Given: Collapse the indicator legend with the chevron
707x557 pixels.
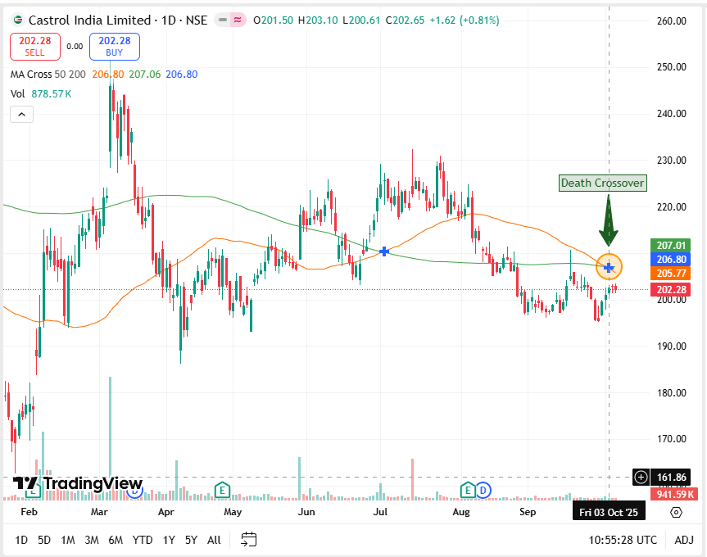Looking at the screenshot, I should (x=21, y=115).
